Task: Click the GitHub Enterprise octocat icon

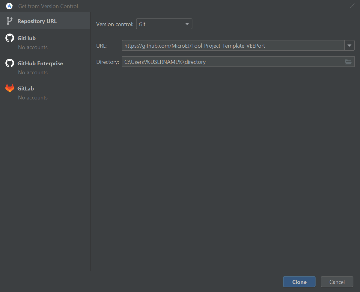Action: pyautogui.click(x=10, y=63)
